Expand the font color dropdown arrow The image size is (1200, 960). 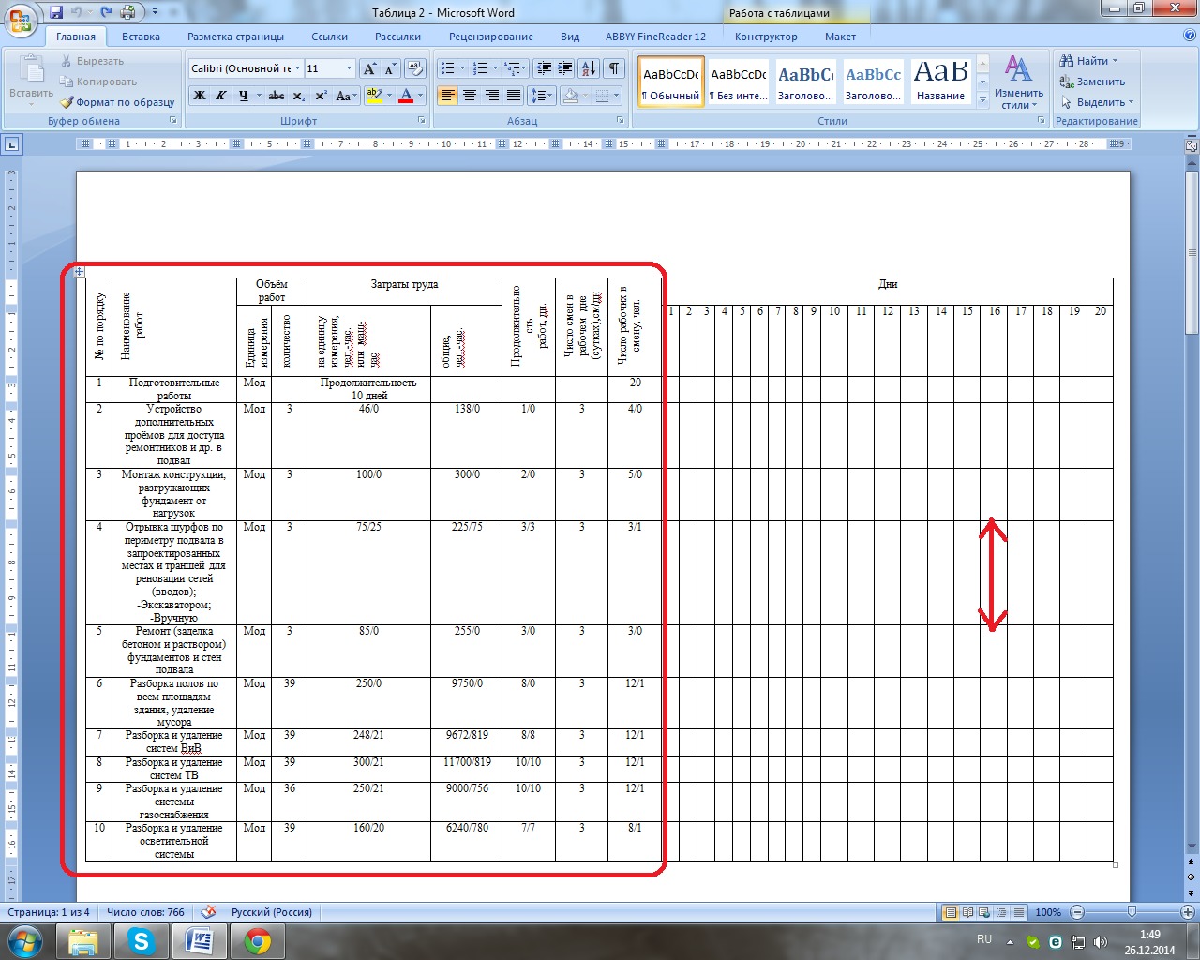[x=420, y=96]
